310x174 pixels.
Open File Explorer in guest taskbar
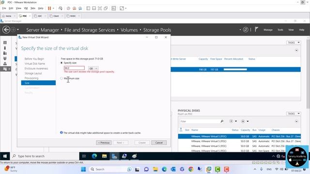tap(105, 156)
